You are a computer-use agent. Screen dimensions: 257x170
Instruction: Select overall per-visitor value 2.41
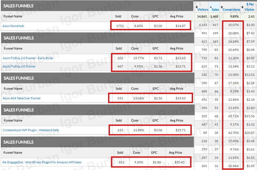[x=251, y=17]
